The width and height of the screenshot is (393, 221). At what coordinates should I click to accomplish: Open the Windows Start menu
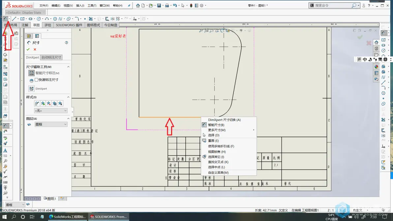pos(5,217)
